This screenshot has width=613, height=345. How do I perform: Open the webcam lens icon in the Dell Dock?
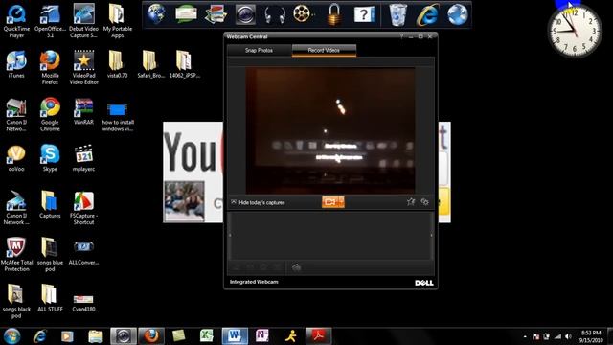(245, 15)
